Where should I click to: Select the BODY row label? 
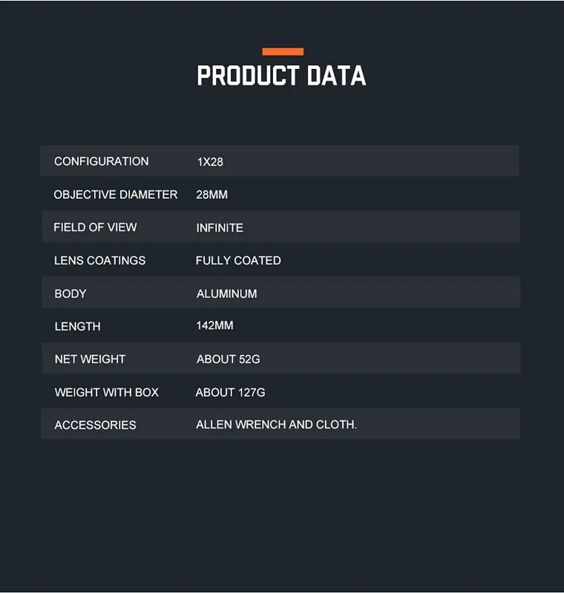[x=70, y=294]
